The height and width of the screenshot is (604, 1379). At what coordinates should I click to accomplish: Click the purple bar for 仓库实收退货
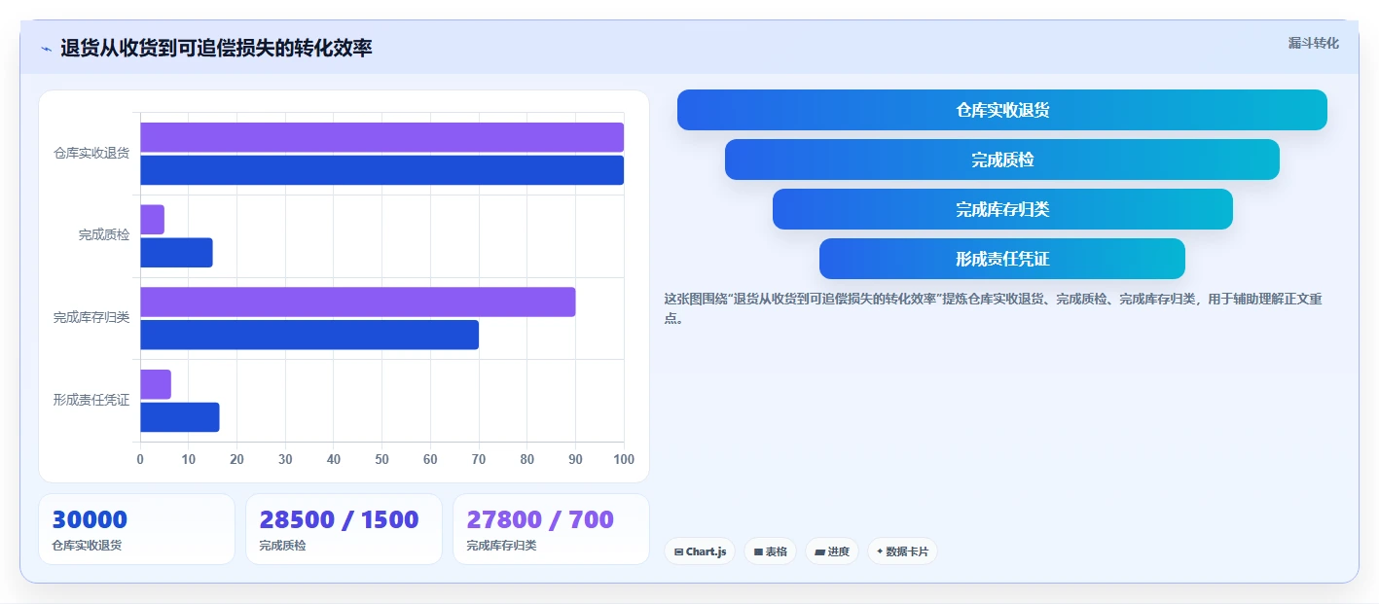pos(381,137)
